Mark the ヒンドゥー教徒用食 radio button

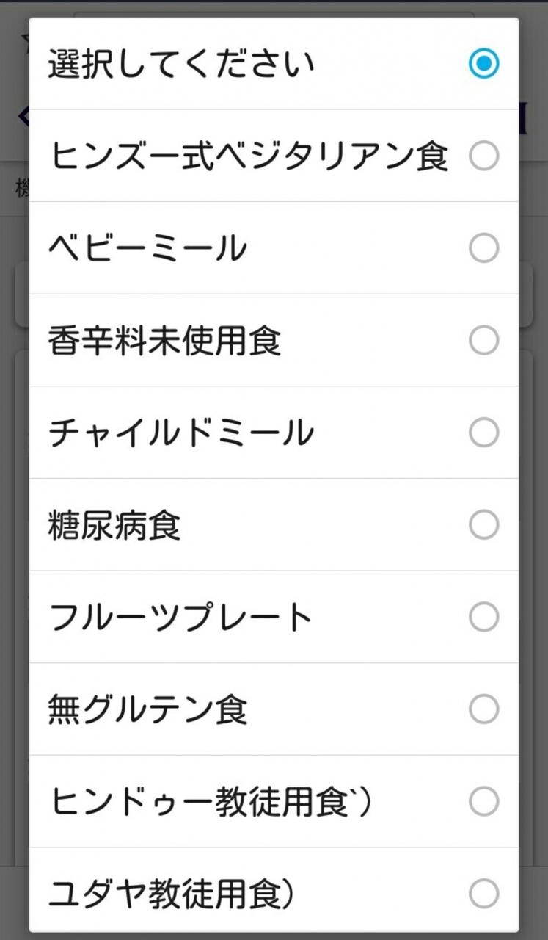coord(483,802)
